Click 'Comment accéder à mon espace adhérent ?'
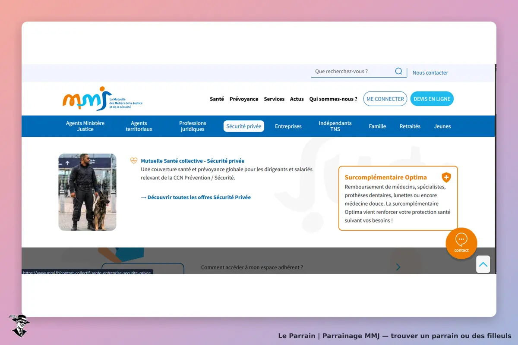The width and height of the screenshot is (518, 345). coord(252,267)
